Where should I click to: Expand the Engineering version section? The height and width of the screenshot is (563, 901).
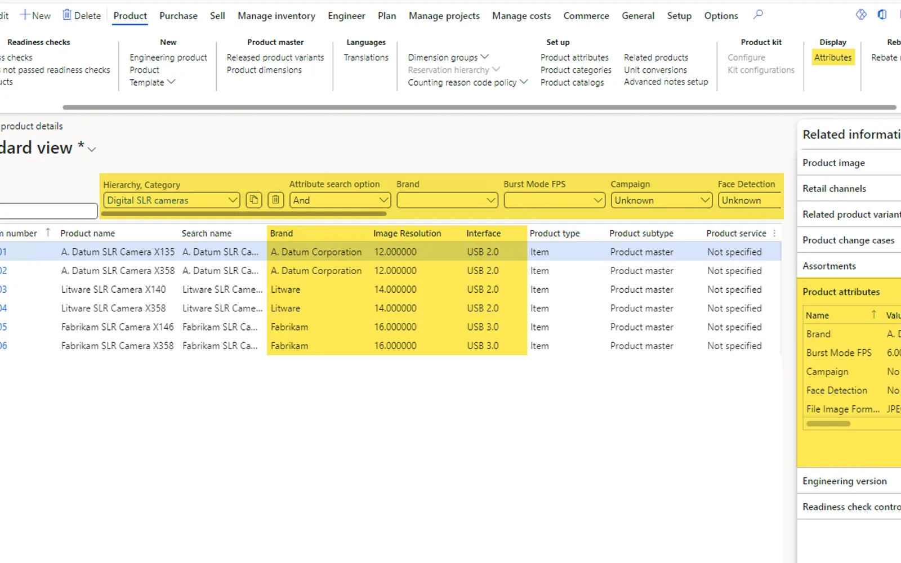(849, 481)
